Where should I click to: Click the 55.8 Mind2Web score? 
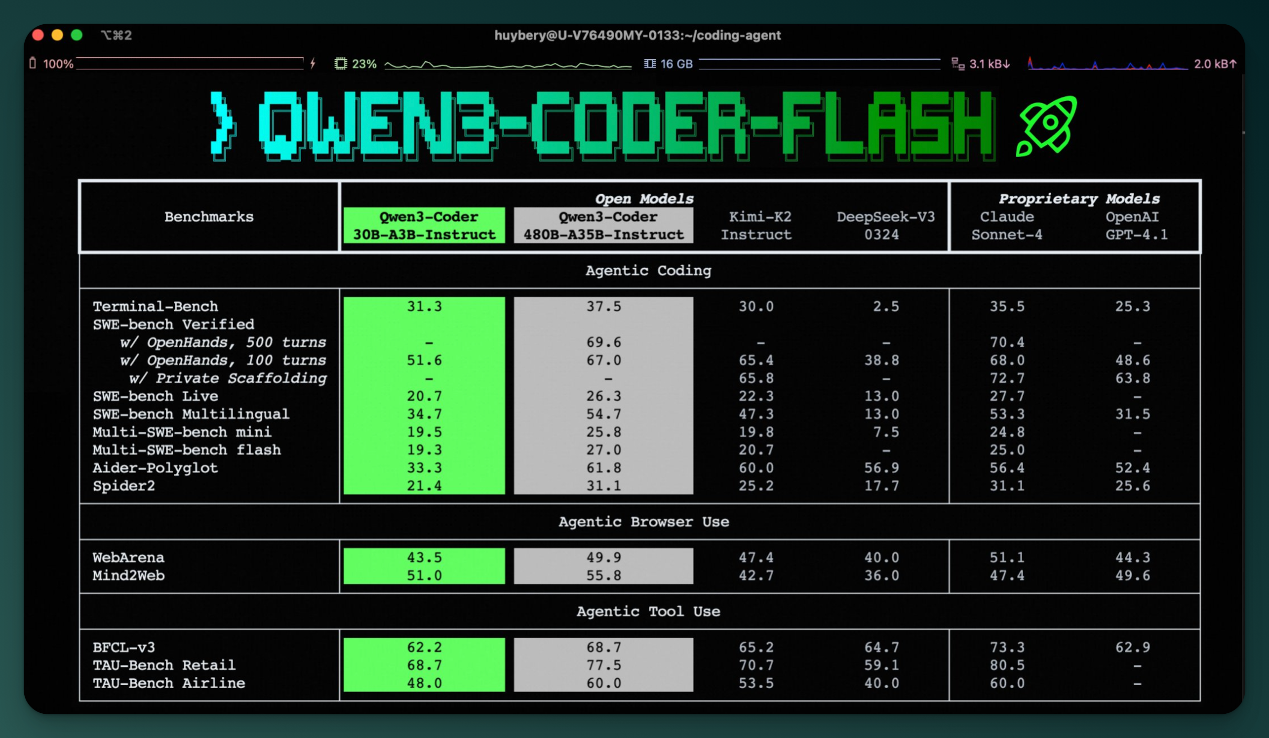pyautogui.click(x=603, y=575)
